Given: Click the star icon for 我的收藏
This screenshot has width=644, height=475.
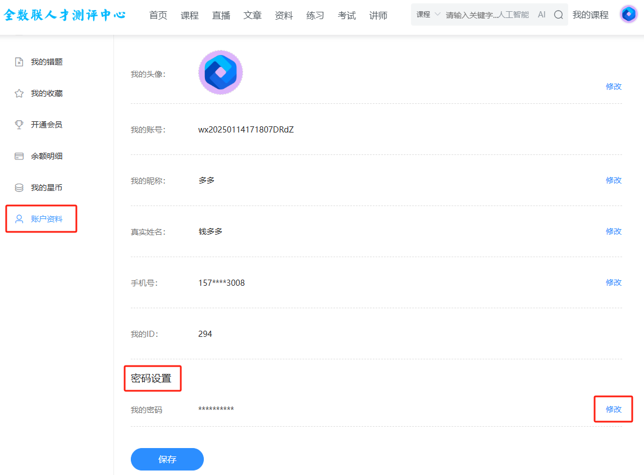Looking at the screenshot, I should 19,93.
